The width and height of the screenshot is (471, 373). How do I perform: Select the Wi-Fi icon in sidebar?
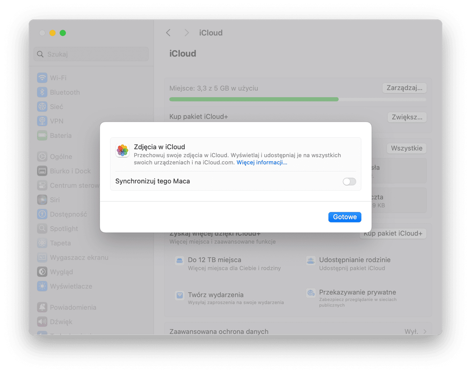click(x=42, y=78)
